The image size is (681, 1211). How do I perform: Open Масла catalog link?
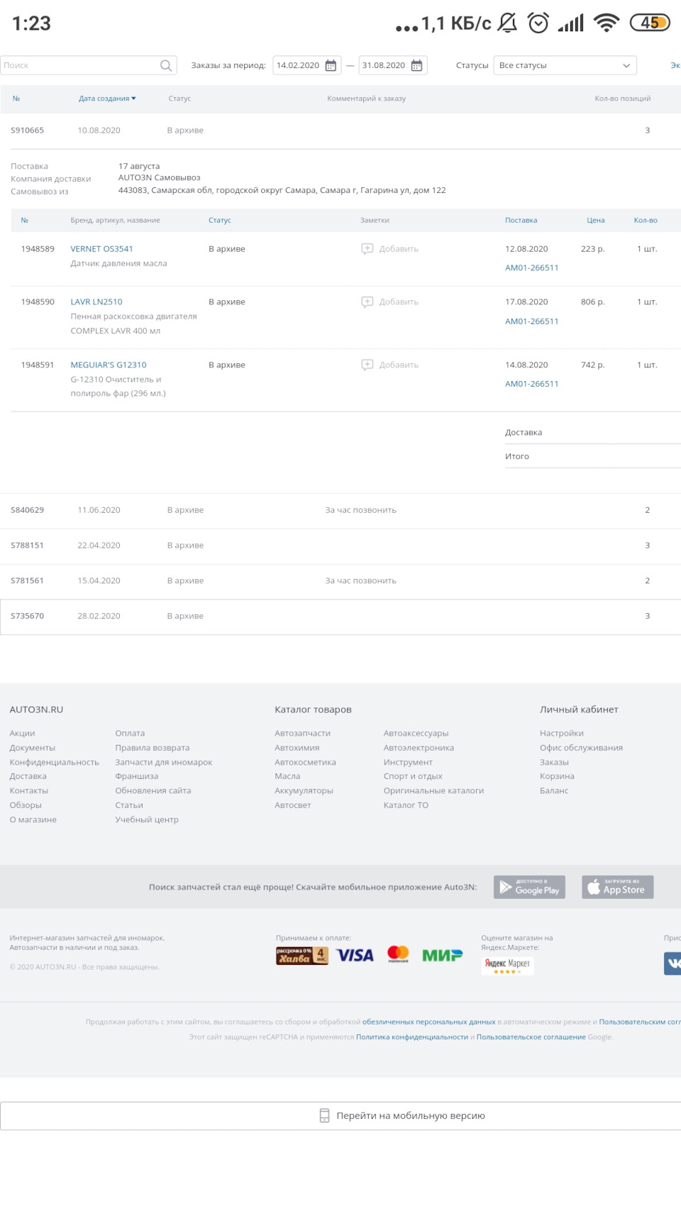287,776
